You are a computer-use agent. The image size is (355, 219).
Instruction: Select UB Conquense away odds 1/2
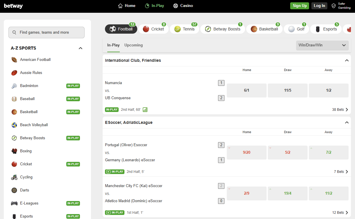(329, 91)
